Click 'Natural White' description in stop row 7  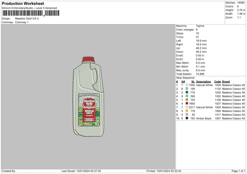pos(204,107)
